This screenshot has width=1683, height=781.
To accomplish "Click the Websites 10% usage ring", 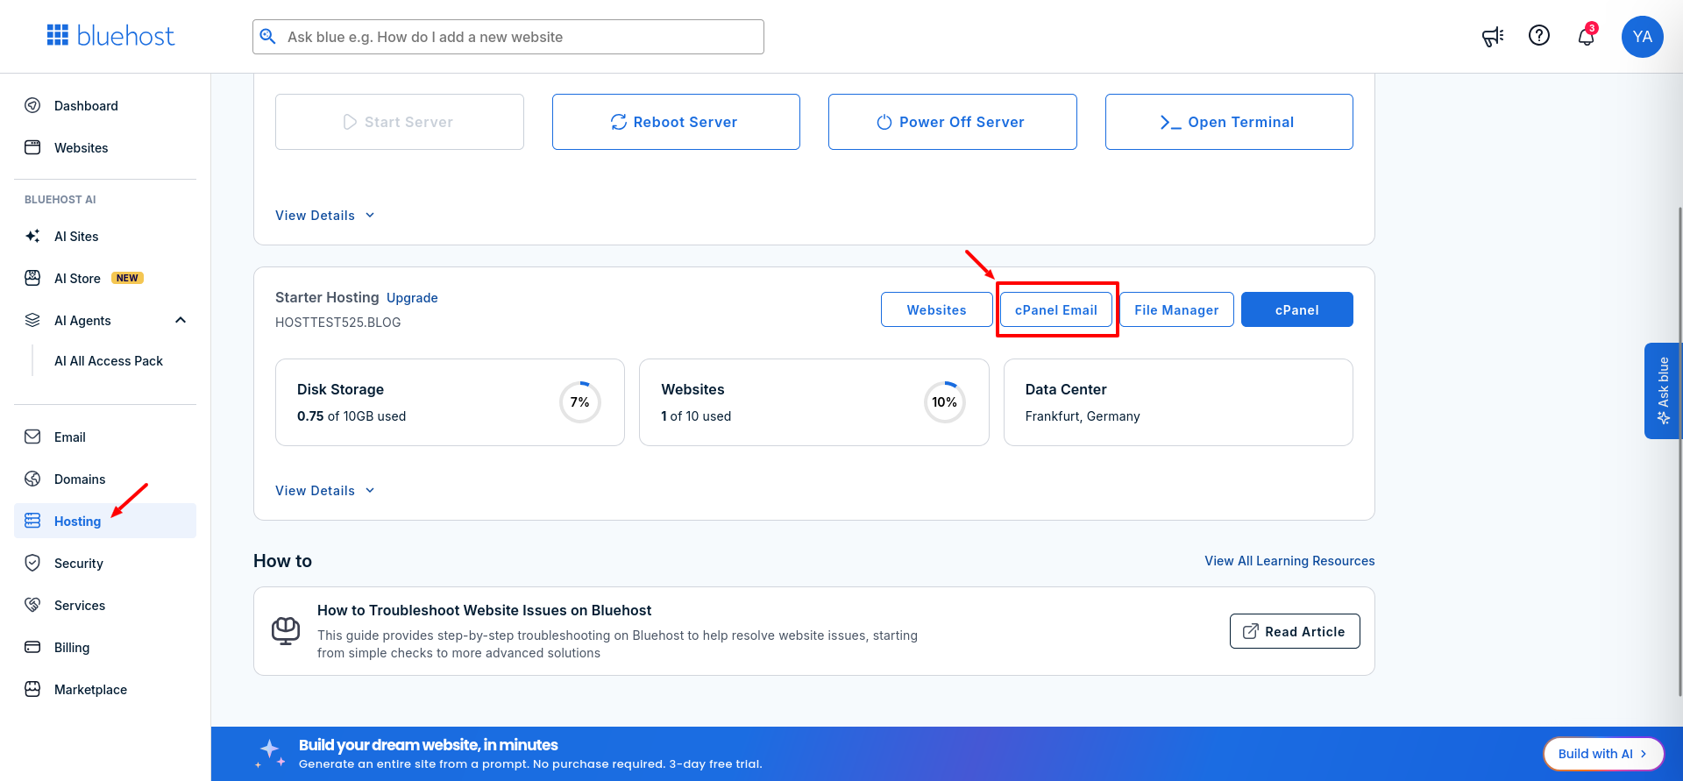I will 945,402.
